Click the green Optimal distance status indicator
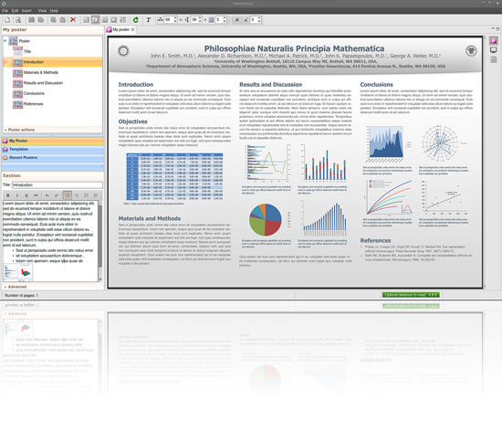Screen dimensions: 502x431 click(x=411, y=295)
